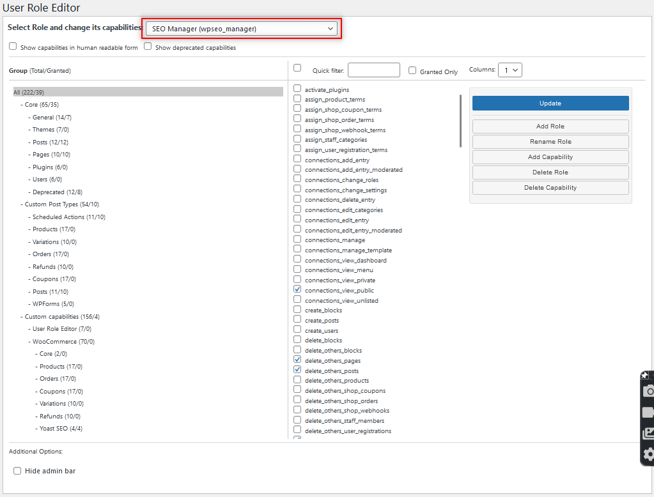Click the video record icon on the floating toolbar
The width and height of the screenshot is (654, 497).
(x=648, y=413)
